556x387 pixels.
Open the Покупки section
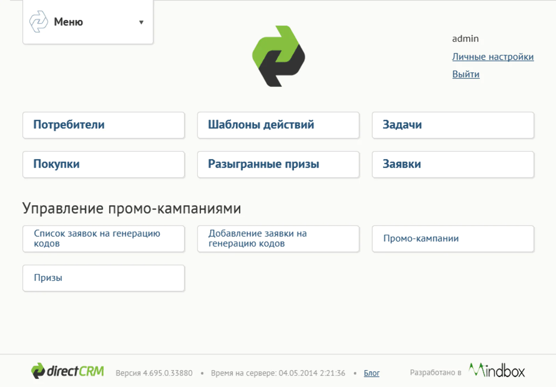(104, 164)
